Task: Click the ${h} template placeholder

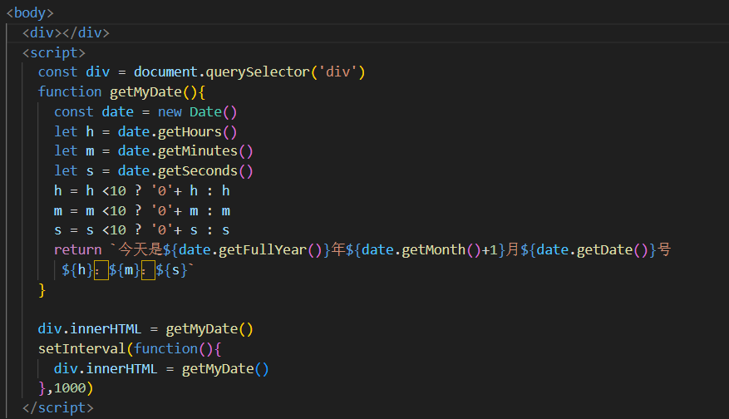Action: click(x=77, y=270)
